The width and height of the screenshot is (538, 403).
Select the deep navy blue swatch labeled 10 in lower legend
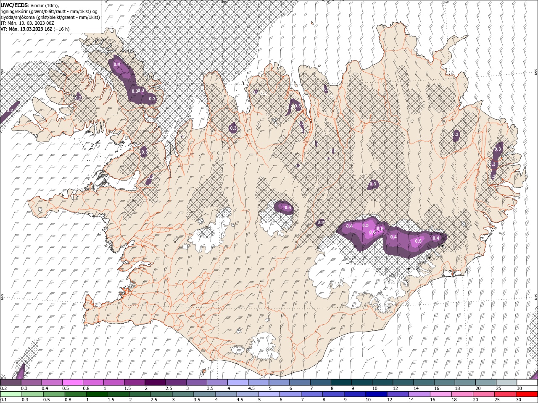point(376,394)
